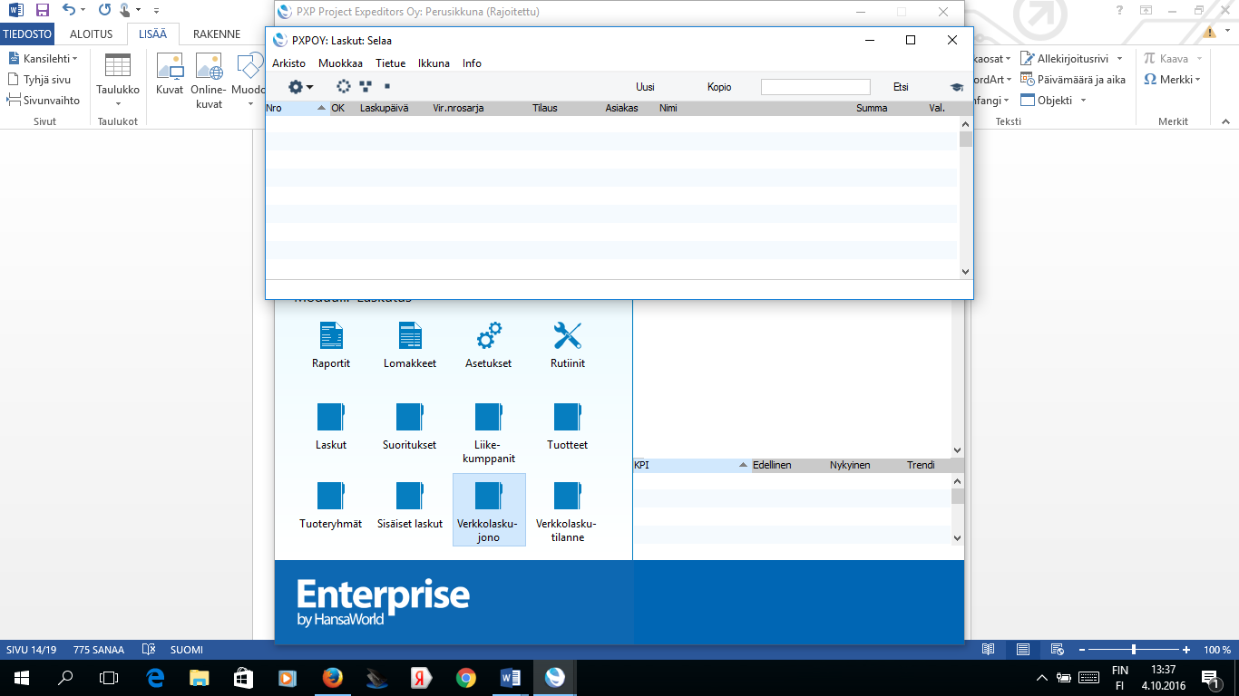Click scroll-down arrow of invoice list

965,271
